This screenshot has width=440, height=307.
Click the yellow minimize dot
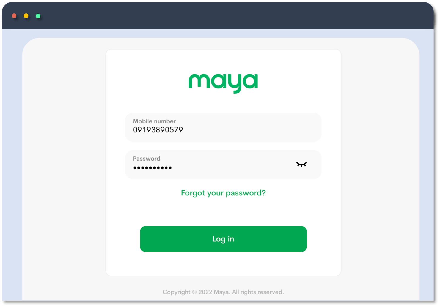26,16
